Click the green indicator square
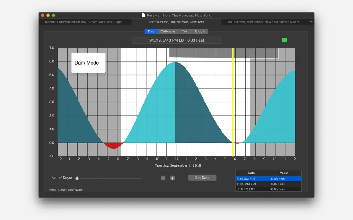 click(284, 40)
